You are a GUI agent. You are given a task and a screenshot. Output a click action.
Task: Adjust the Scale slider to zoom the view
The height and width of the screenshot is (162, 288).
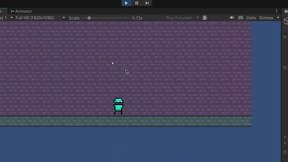(89, 17)
